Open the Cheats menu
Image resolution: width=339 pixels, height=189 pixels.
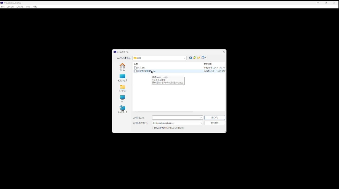(20, 7)
